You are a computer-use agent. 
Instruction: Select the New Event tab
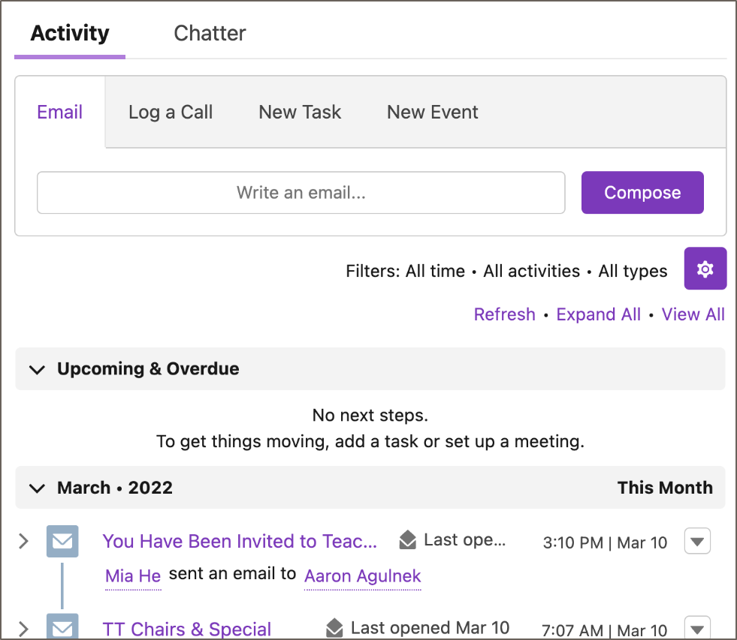[x=433, y=113]
